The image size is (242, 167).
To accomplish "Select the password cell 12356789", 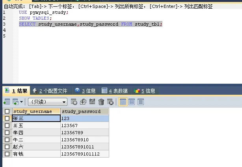I will [x=85, y=133].
